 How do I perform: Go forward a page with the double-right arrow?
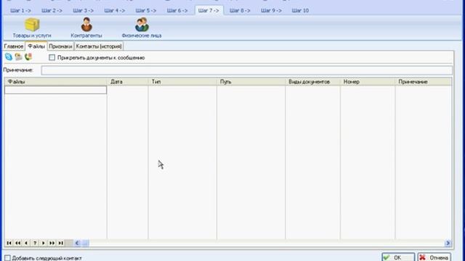[x=52, y=243]
